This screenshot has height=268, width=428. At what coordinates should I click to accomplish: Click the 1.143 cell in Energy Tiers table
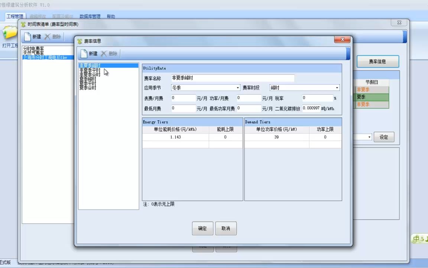coord(175,137)
